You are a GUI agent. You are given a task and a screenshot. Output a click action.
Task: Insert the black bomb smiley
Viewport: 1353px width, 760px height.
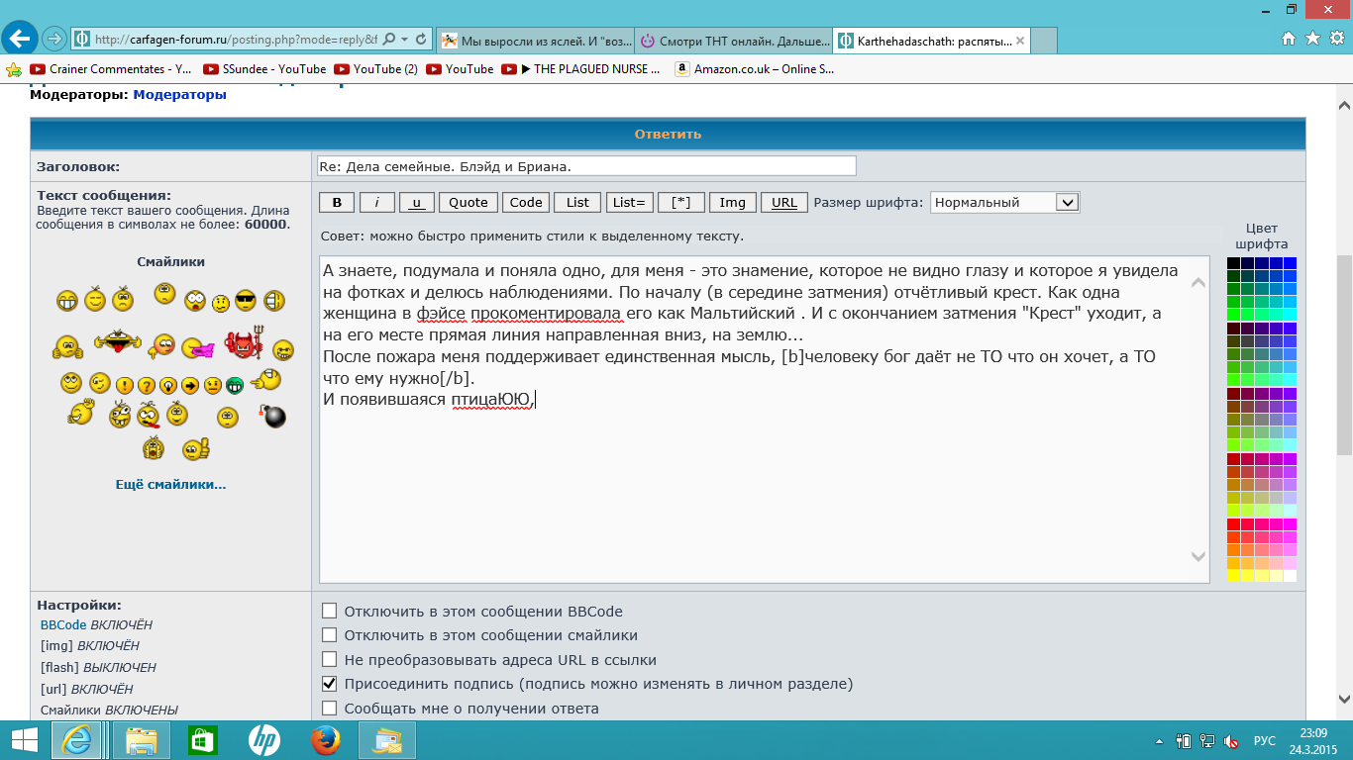(273, 416)
